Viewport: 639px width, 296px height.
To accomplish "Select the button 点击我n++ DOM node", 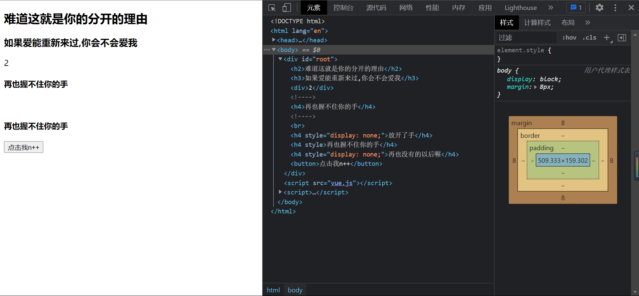I will [x=336, y=163].
